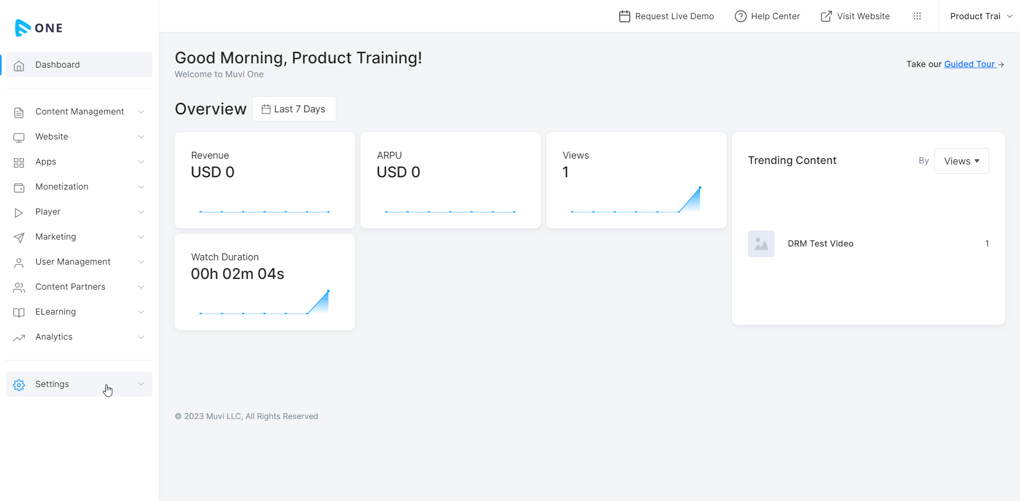Click the ELearning book icon
The width and height of the screenshot is (1020, 501).
click(19, 313)
